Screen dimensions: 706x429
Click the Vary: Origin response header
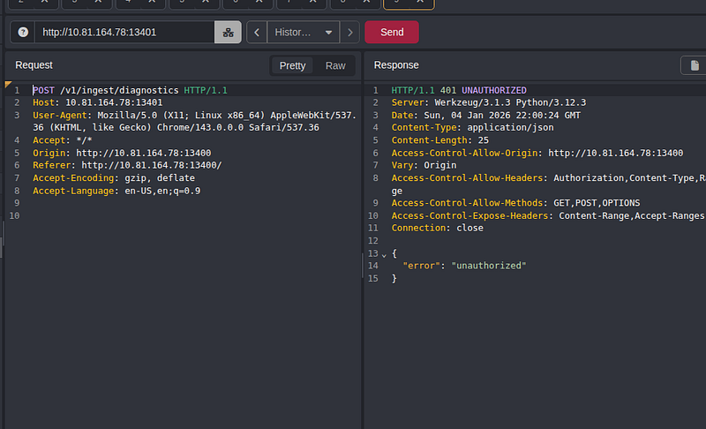424,165
